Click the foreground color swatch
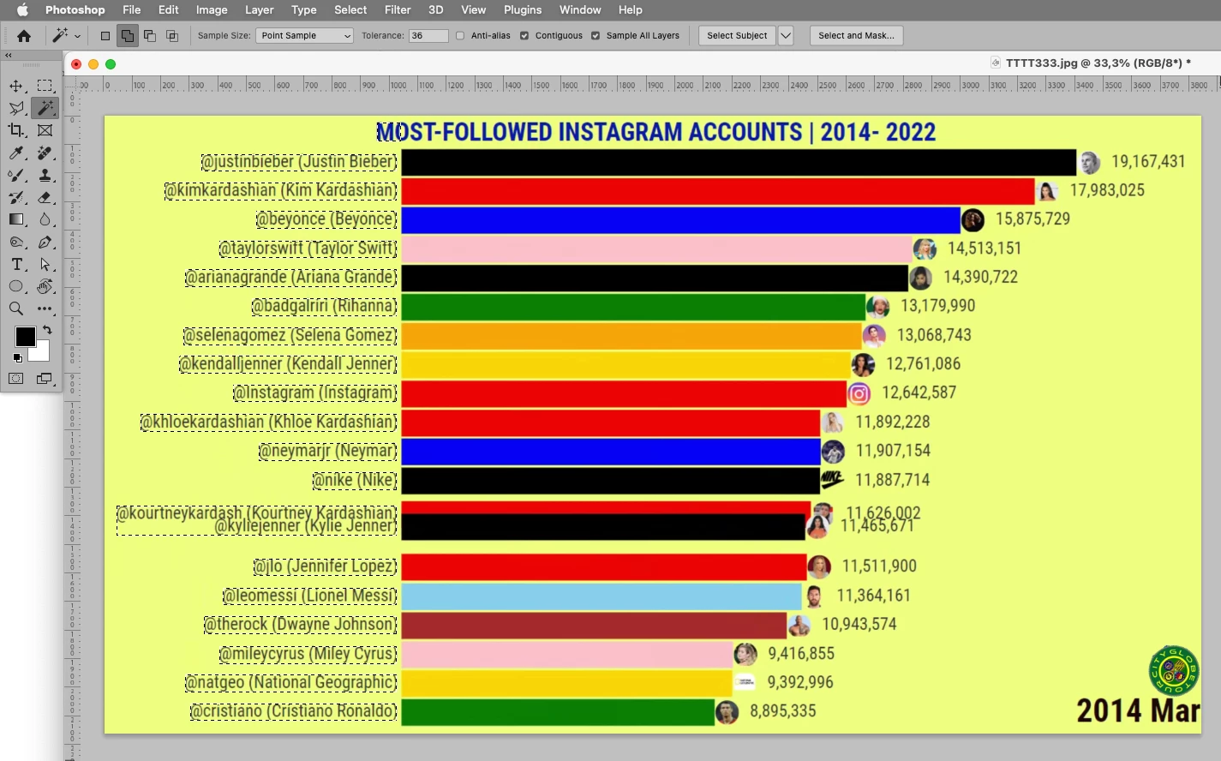The image size is (1221, 761). tap(25, 336)
